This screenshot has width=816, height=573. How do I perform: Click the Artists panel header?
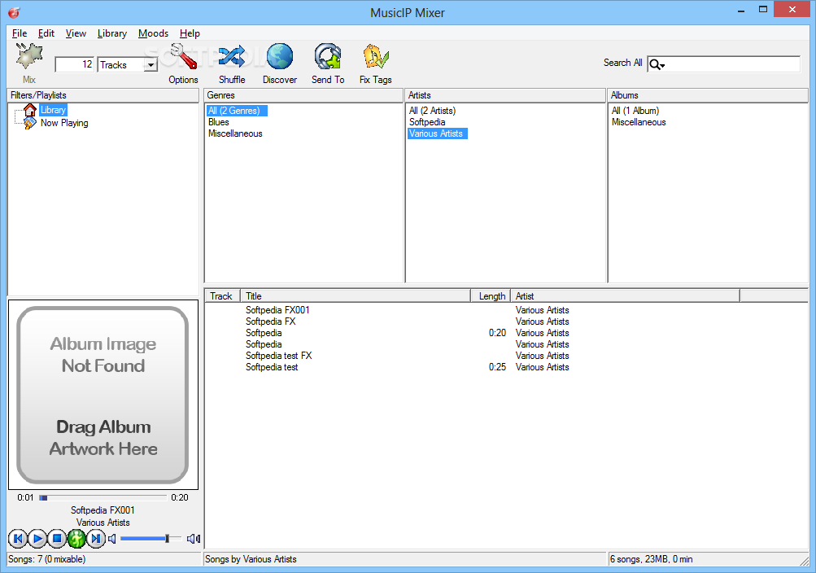tap(505, 95)
